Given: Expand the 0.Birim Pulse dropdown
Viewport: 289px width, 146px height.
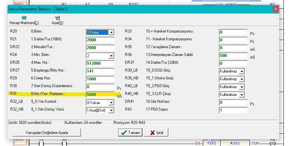Looking at the screenshot, I should tap(111, 33).
